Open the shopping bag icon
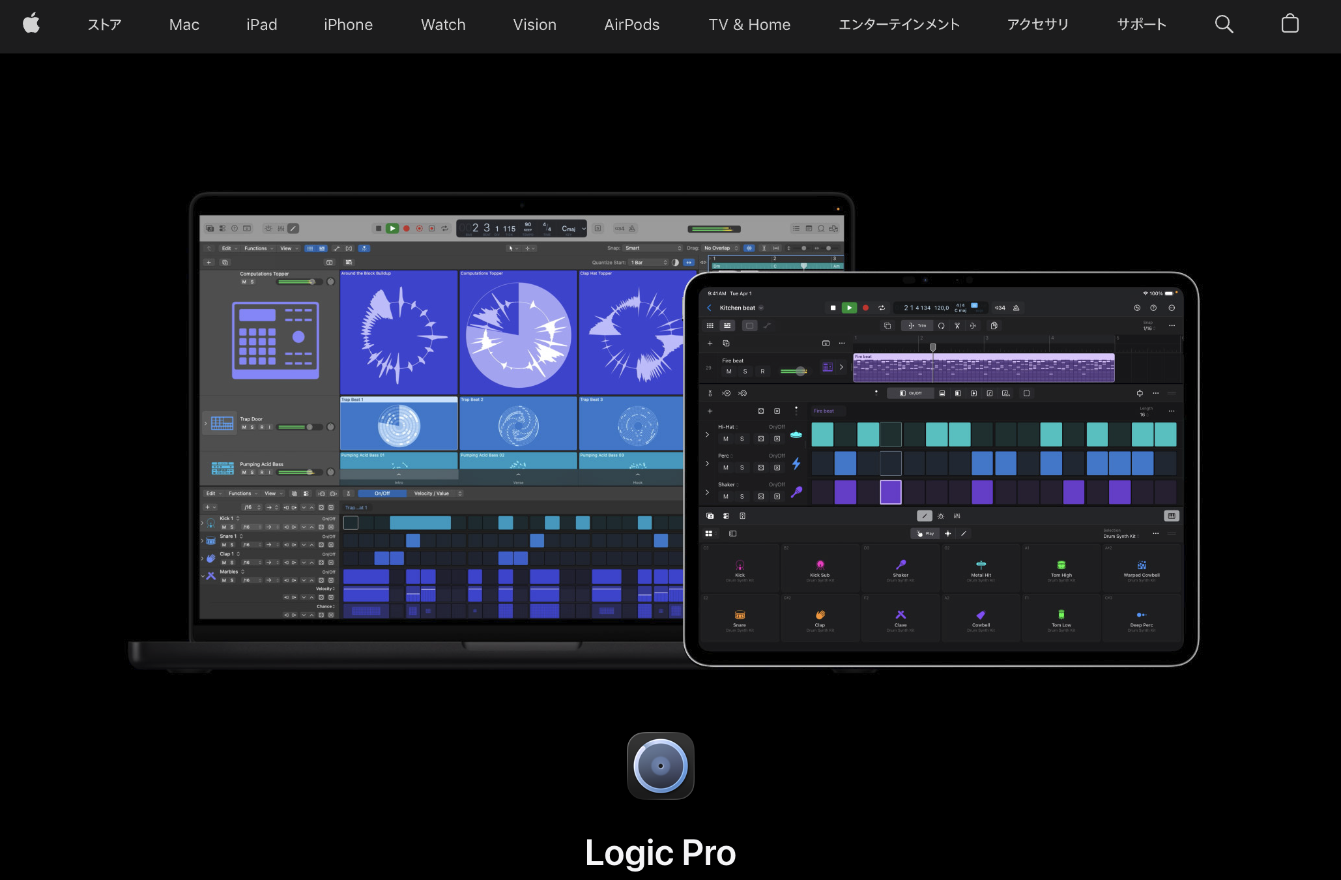The image size is (1341, 880). tap(1290, 24)
